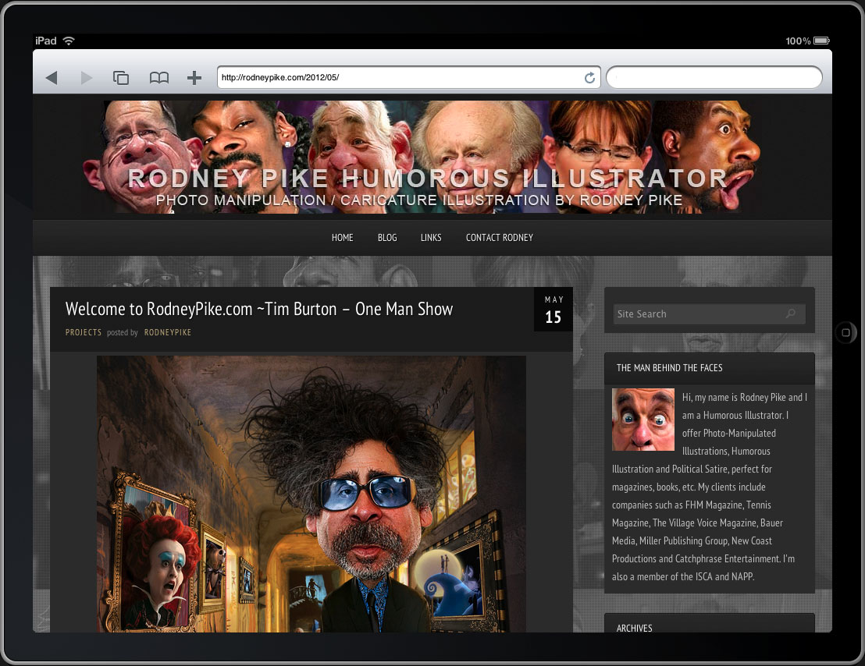Click the URL address field

[409, 78]
